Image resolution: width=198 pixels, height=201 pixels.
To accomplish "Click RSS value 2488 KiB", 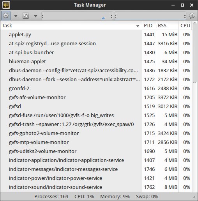I will pyautogui.click(x=168, y=89).
